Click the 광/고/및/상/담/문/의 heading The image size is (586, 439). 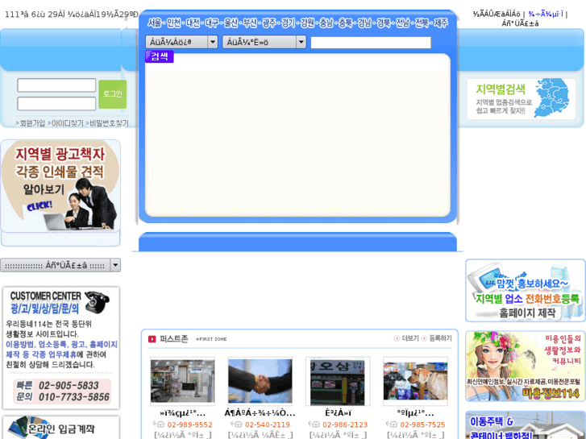[x=45, y=309]
